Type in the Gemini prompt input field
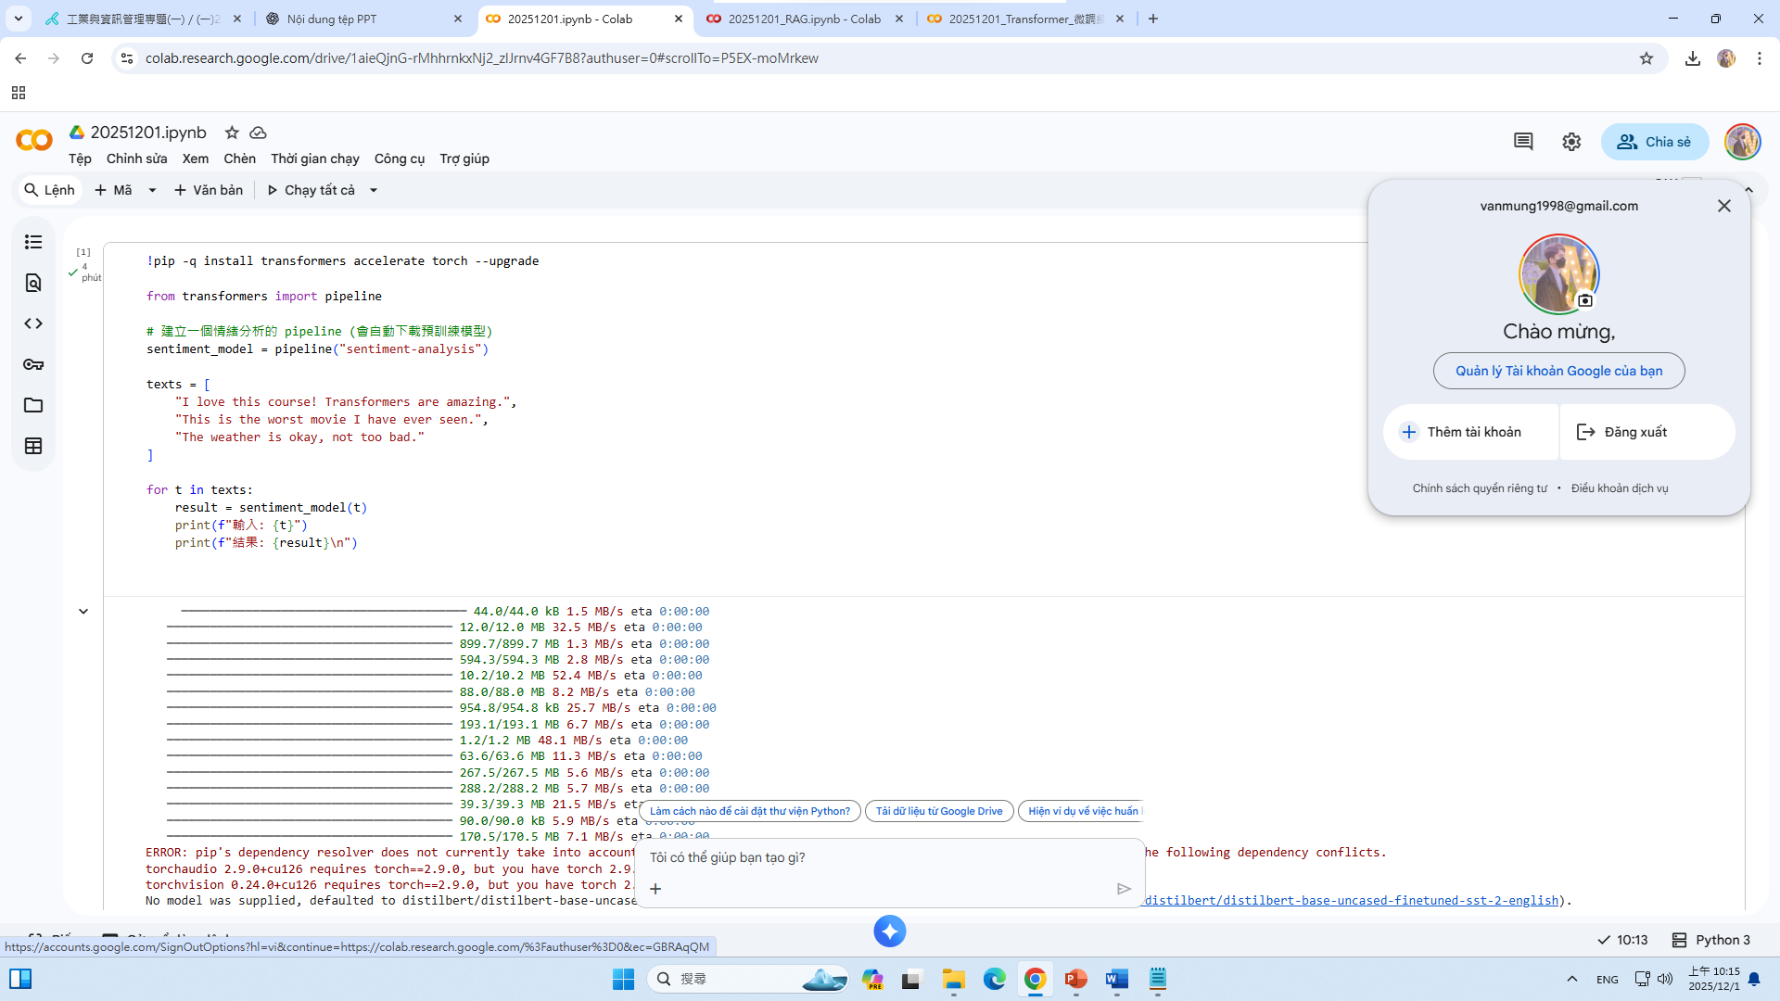Image resolution: width=1780 pixels, height=1001 pixels. [x=881, y=857]
